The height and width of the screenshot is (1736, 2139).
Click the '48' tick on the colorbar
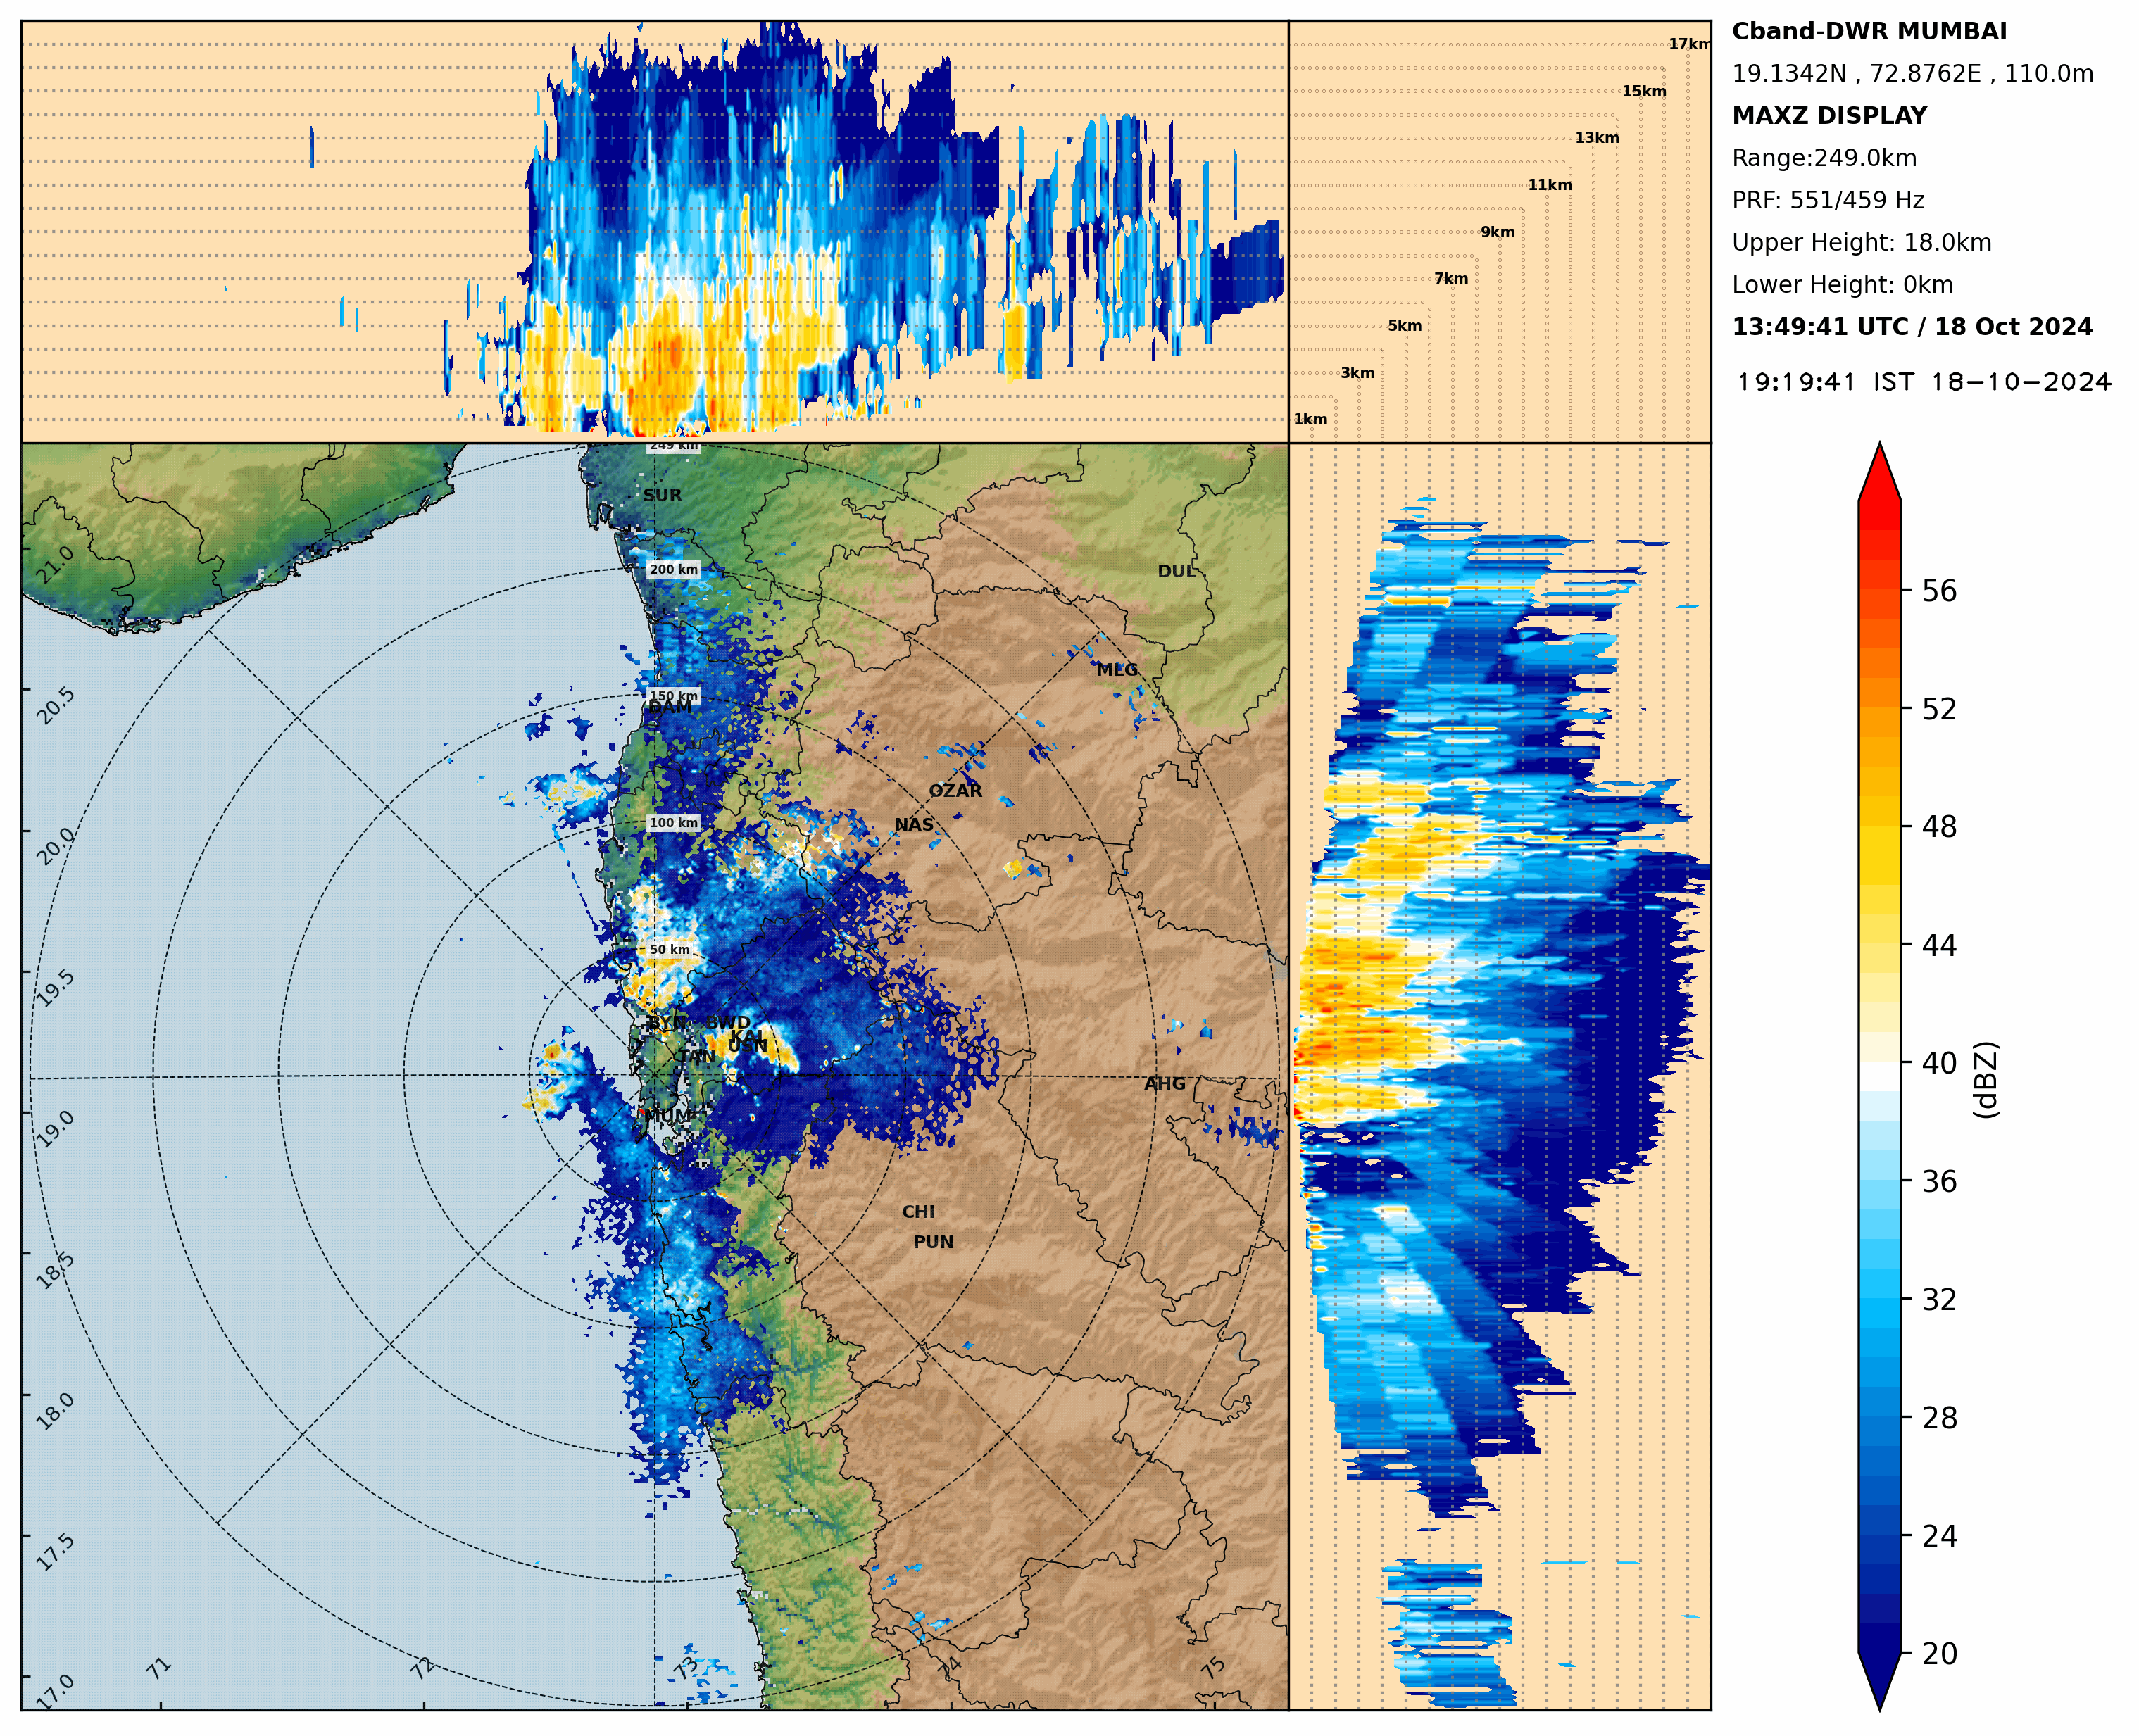(1938, 827)
